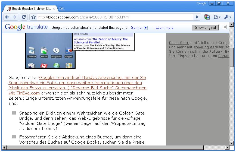Image resolution: width=236 pixels, height=152 pixels.
Task: Go forward using the Forward arrow
Action: pos(14,17)
